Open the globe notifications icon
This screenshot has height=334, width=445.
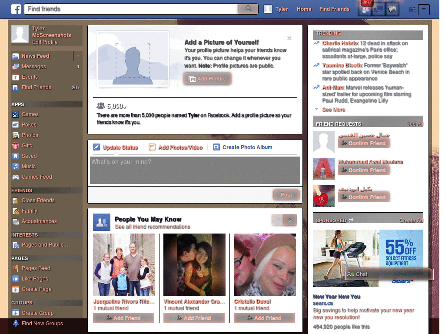pos(392,10)
